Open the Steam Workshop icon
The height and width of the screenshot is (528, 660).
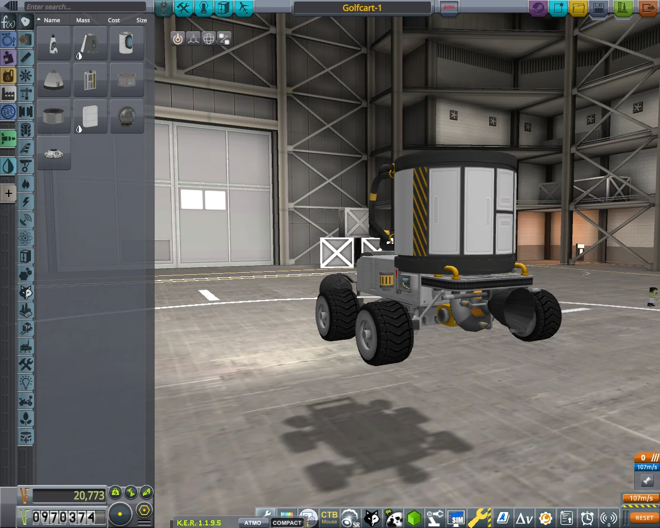point(538,8)
